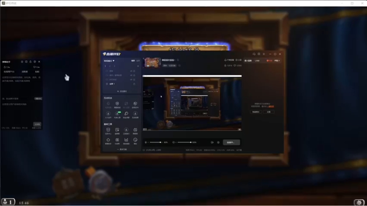Toggle lock on first source row
This screenshot has width=367, height=206.
pos(134,71)
